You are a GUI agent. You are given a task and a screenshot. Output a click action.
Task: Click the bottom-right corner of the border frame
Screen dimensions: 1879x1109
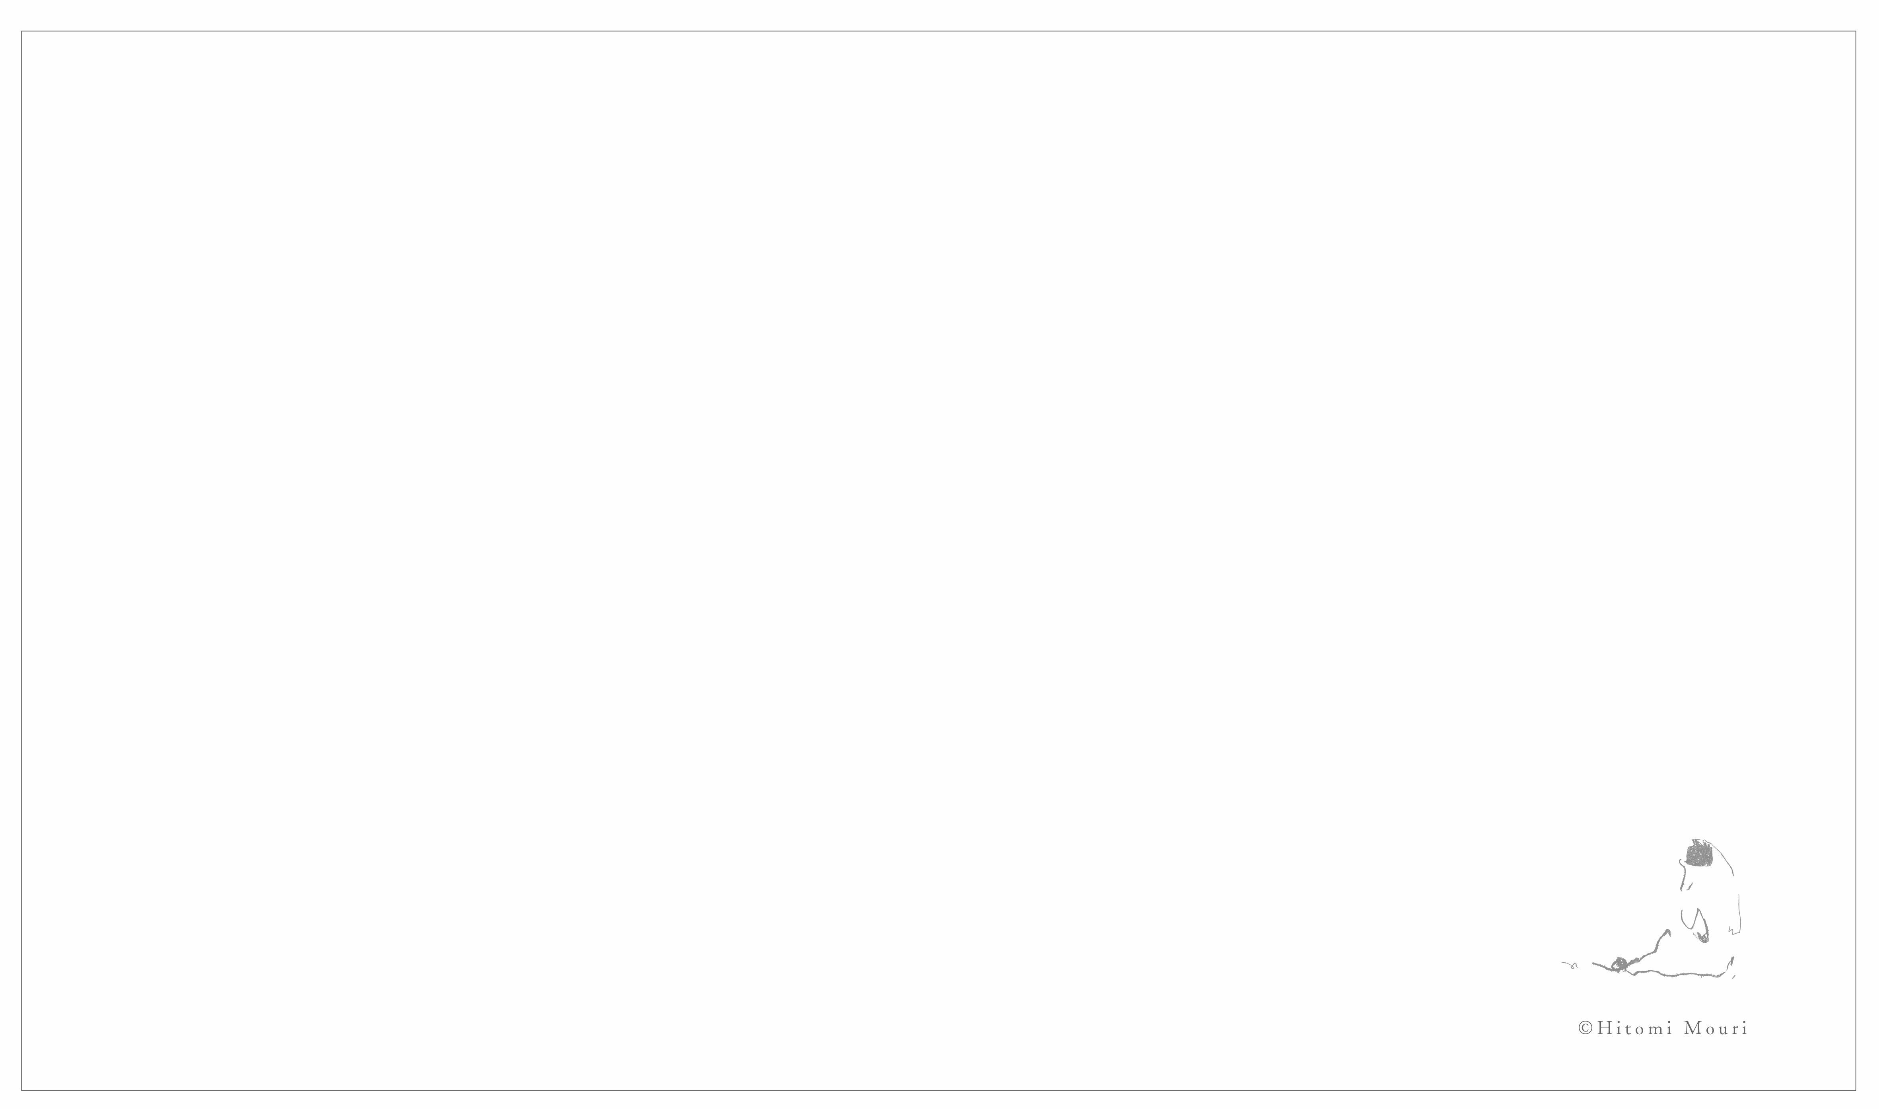tap(1856, 1090)
